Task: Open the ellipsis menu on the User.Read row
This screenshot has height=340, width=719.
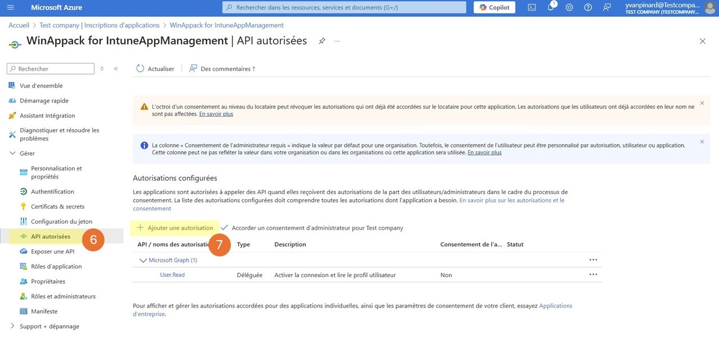Action: (x=593, y=274)
